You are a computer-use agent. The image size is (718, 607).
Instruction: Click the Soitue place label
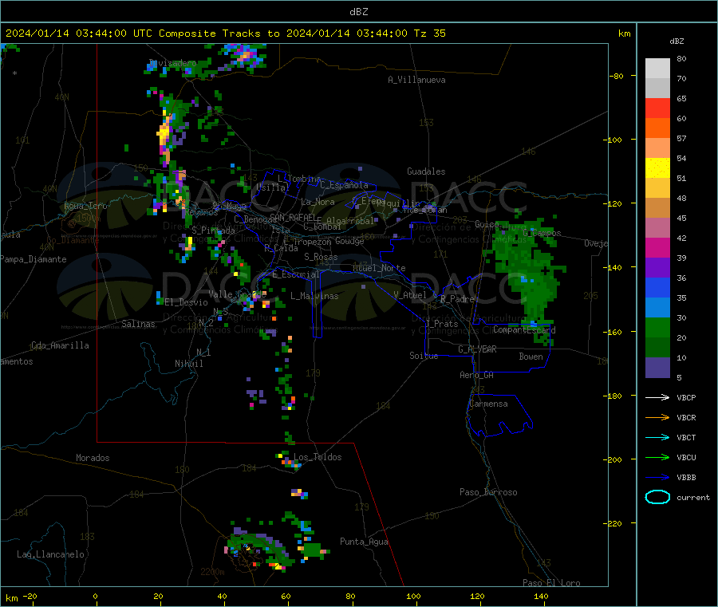424,356
